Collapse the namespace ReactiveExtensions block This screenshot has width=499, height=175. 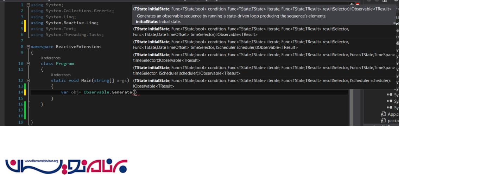[x=29, y=47]
